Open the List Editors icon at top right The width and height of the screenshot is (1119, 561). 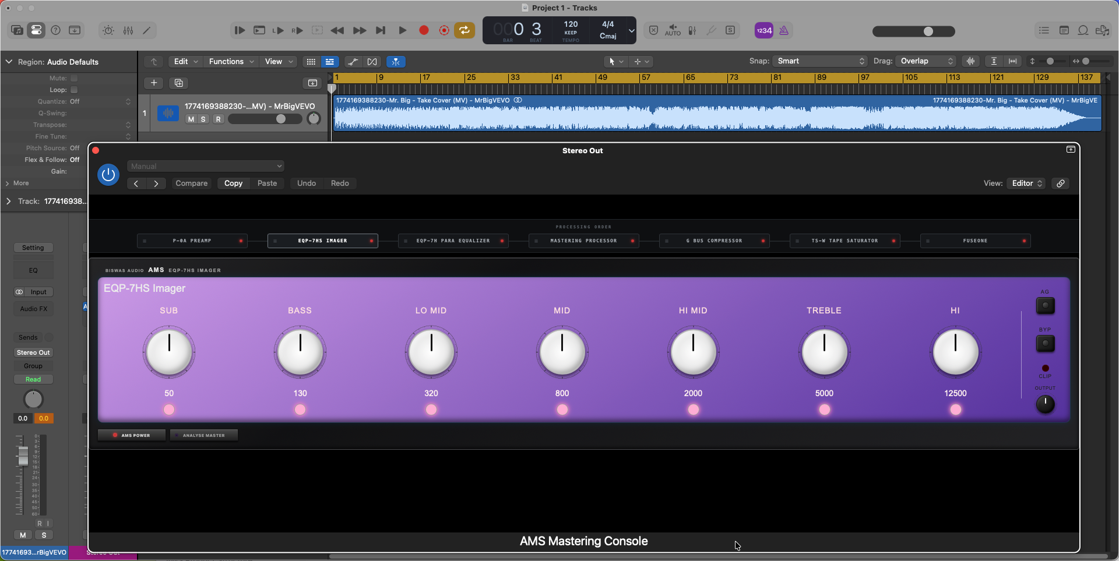1044,30
